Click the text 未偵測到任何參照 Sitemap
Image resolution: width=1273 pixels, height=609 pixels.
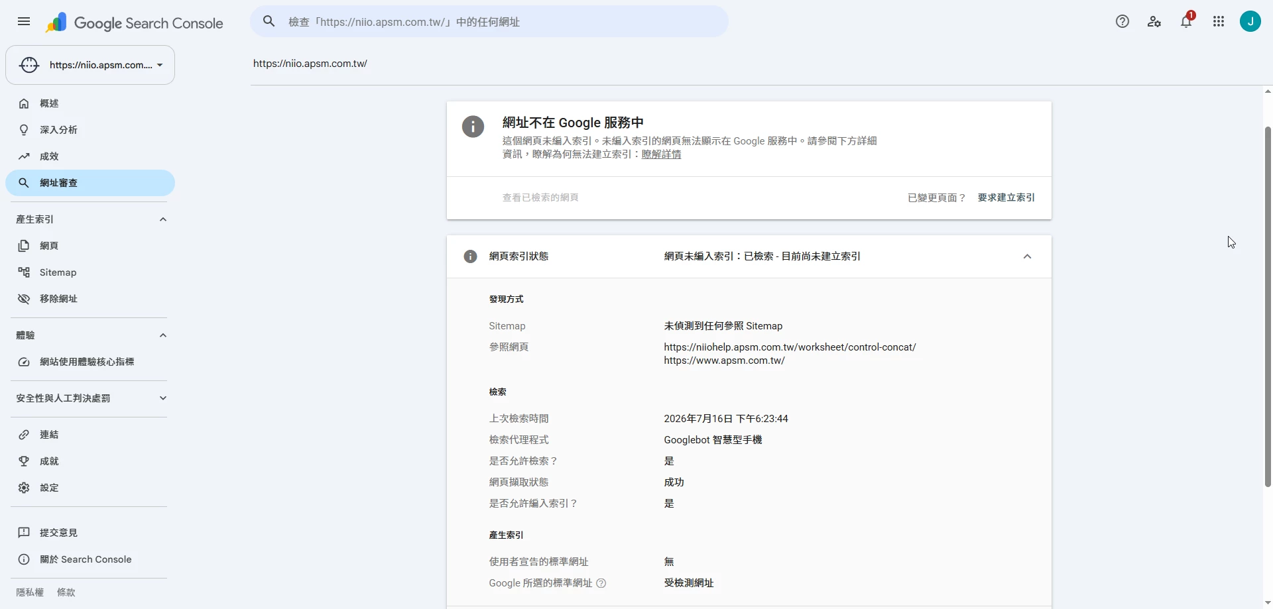pos(723,326)
